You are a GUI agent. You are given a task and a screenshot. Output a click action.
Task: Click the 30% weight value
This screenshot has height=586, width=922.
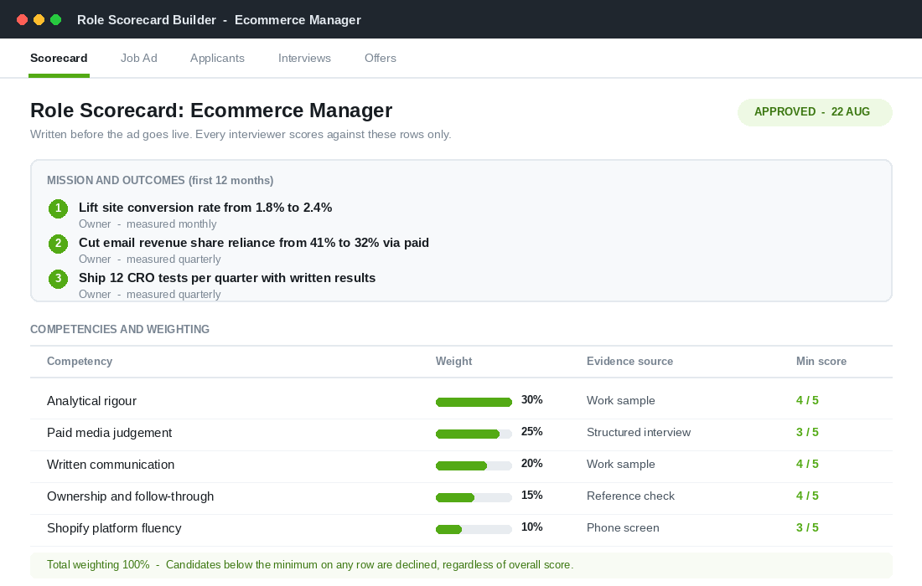click(x=531, y=400)
